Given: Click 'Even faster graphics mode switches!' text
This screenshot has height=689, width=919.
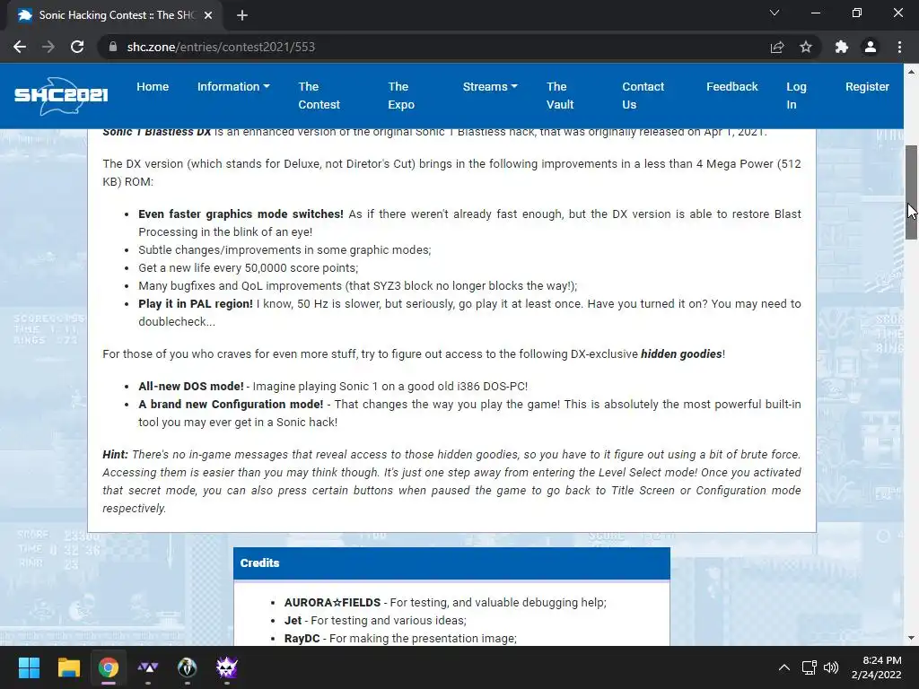Looking at the screenshot, I should (241, 214).
